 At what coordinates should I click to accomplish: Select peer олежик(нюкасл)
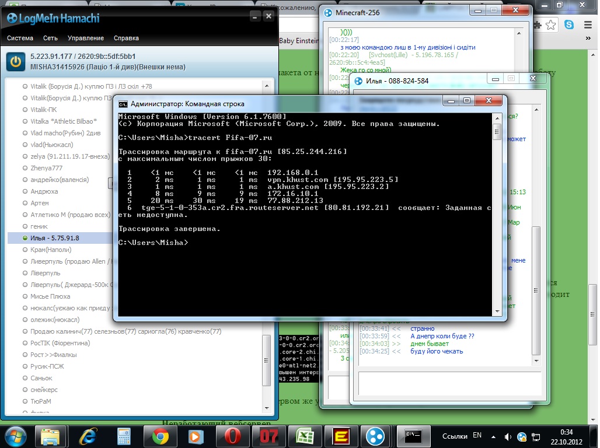(55, 320)
